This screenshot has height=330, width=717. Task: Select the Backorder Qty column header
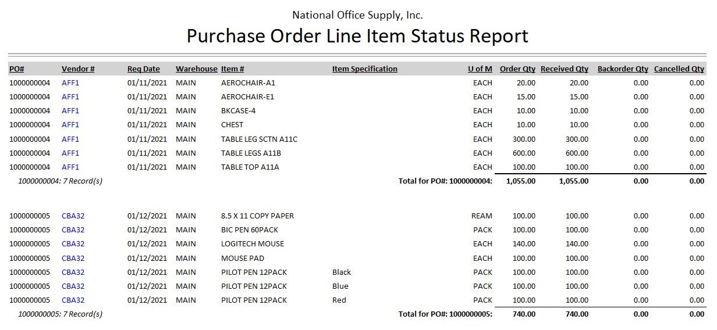click(x=622, y=69)
